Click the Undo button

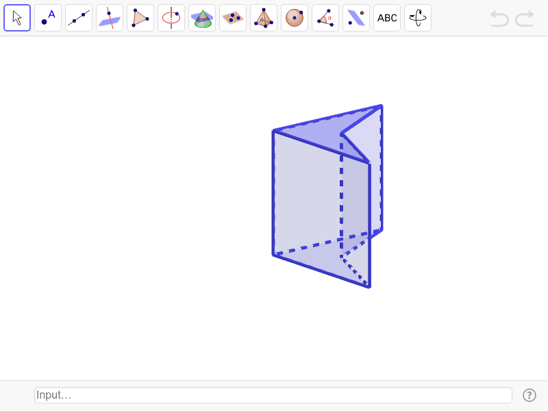coord(499,18)
